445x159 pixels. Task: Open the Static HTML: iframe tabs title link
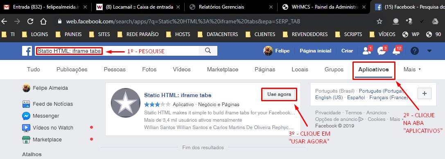178,95
